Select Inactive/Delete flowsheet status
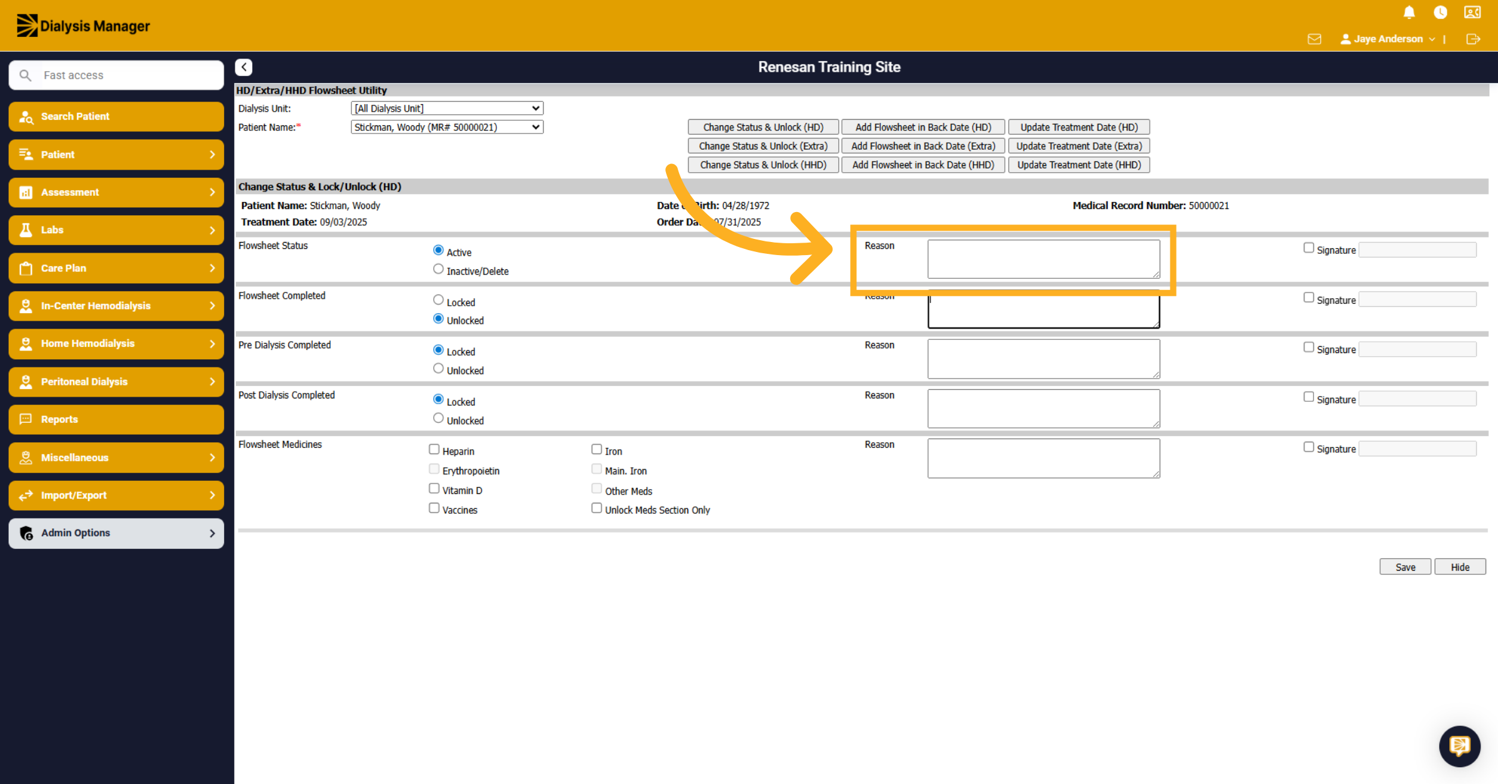 click(438, 269)
